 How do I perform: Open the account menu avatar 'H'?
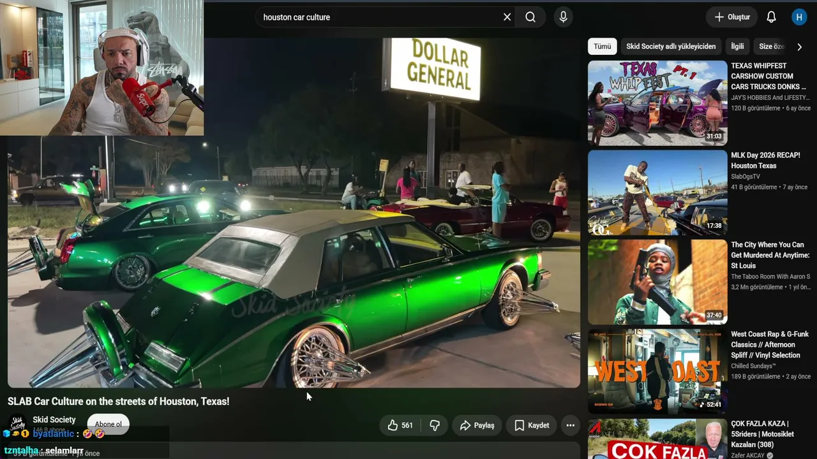(799, 17)
